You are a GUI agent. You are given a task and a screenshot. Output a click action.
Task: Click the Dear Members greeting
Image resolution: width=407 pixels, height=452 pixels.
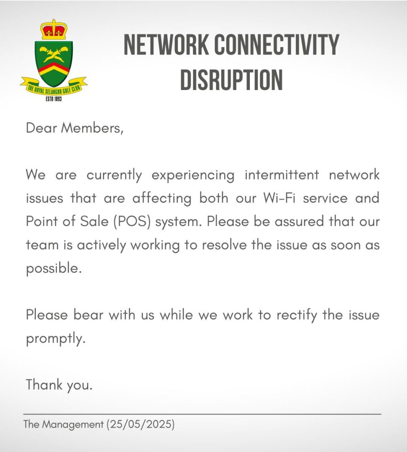click(75, 128)
